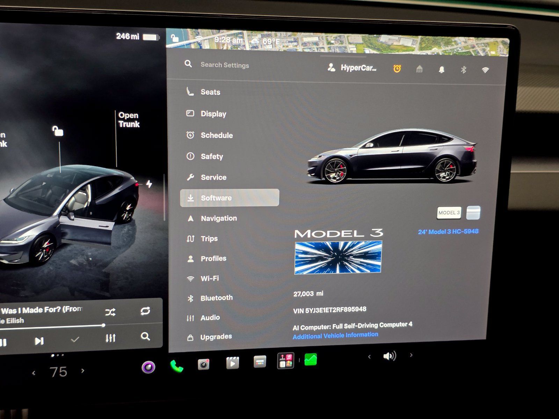
Task: Click the Wi-Fi status icon in header
Action: [485, 70]
